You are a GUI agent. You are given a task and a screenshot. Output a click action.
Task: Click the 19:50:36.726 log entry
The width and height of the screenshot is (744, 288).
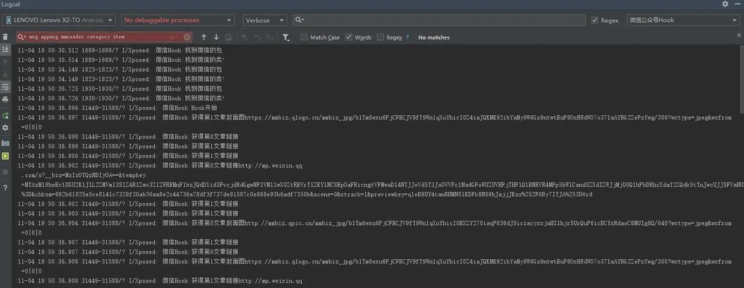coord(121,98)
